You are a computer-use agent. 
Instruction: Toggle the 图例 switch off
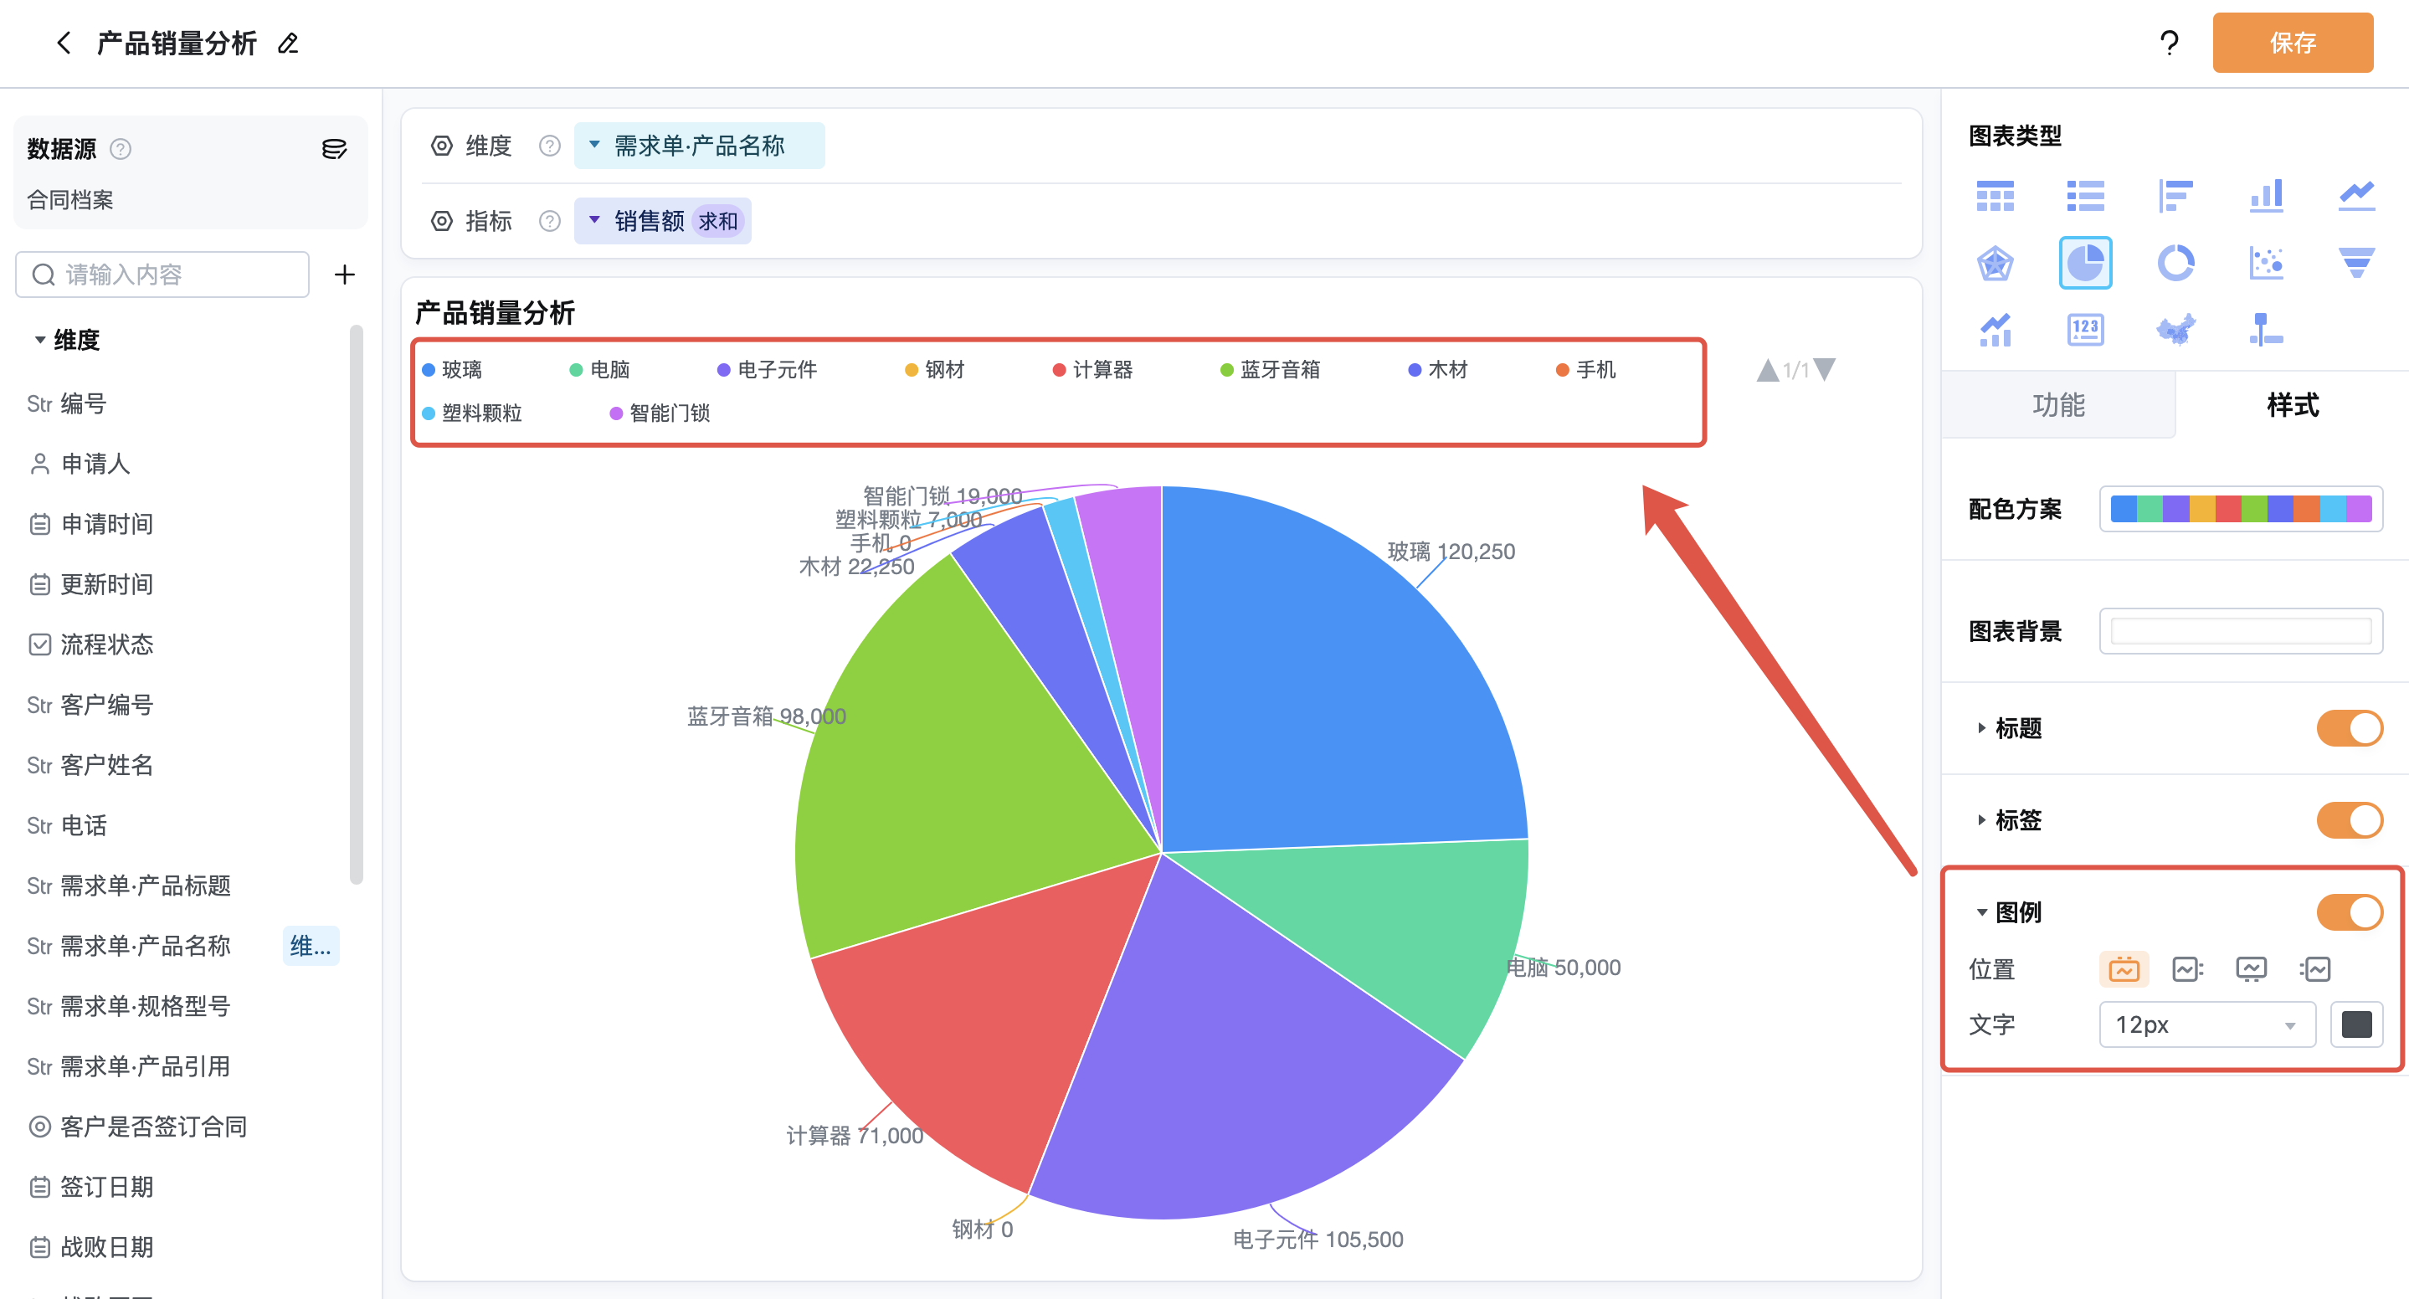[x=2349, y=911]
